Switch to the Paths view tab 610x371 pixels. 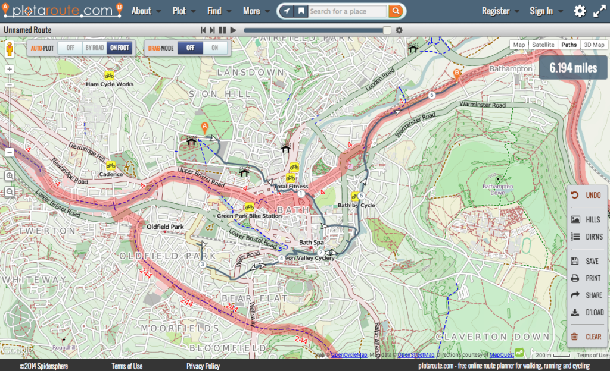click(569, 45)
